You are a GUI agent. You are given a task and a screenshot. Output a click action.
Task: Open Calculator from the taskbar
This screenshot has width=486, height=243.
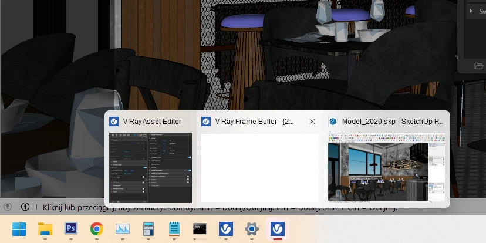(x=148, y=229)
